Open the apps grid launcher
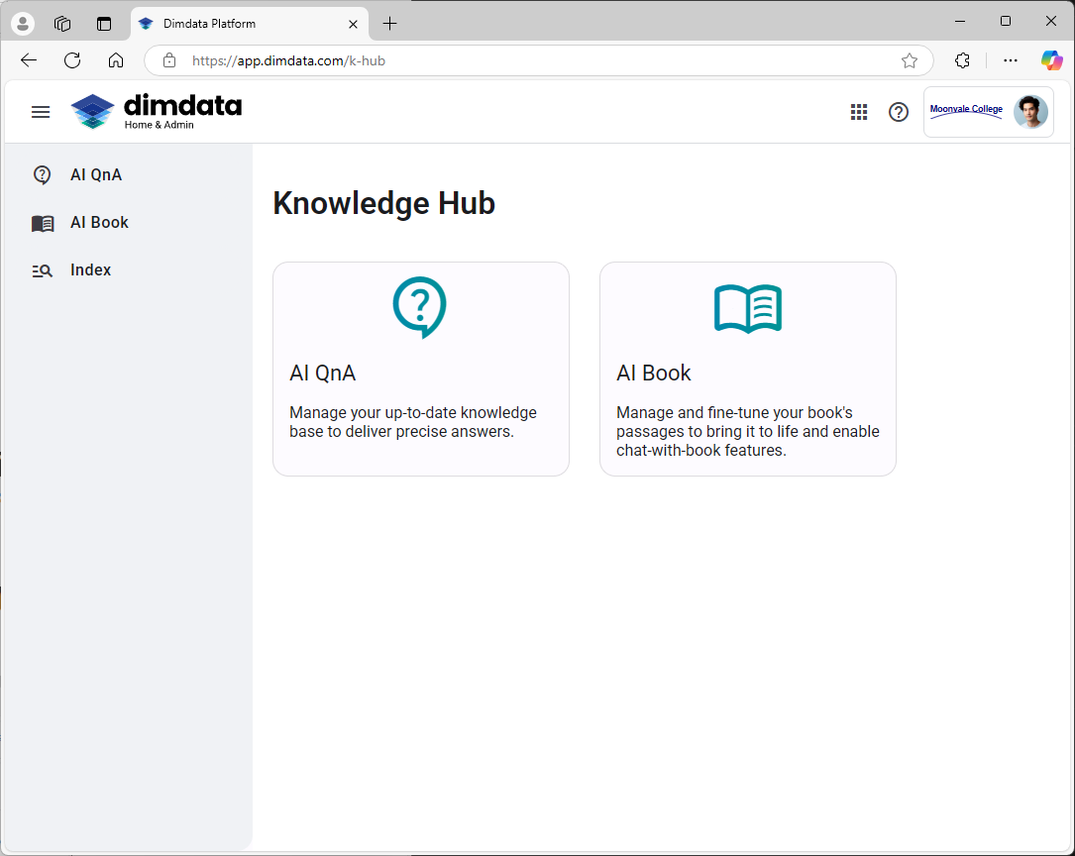Viewport: 1075px width, 856px height. click(x=859, y=112)
